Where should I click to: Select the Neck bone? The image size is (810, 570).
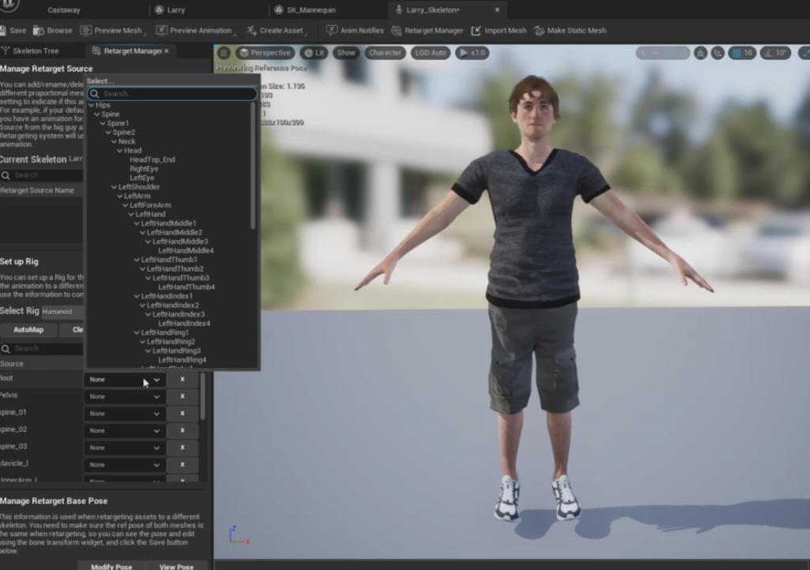point(127,141)
